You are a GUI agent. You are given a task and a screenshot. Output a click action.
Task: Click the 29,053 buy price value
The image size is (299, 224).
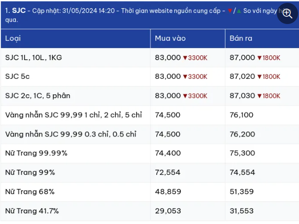(x=168, y=211)
